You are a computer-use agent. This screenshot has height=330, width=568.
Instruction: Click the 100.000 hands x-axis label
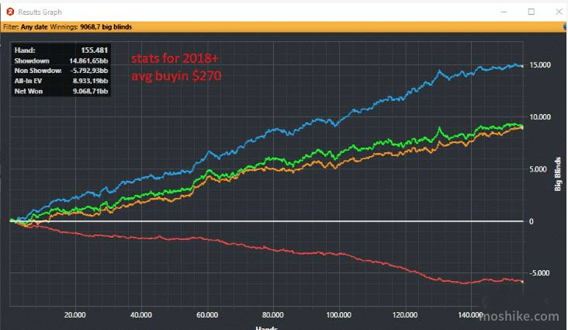(338, 314)
